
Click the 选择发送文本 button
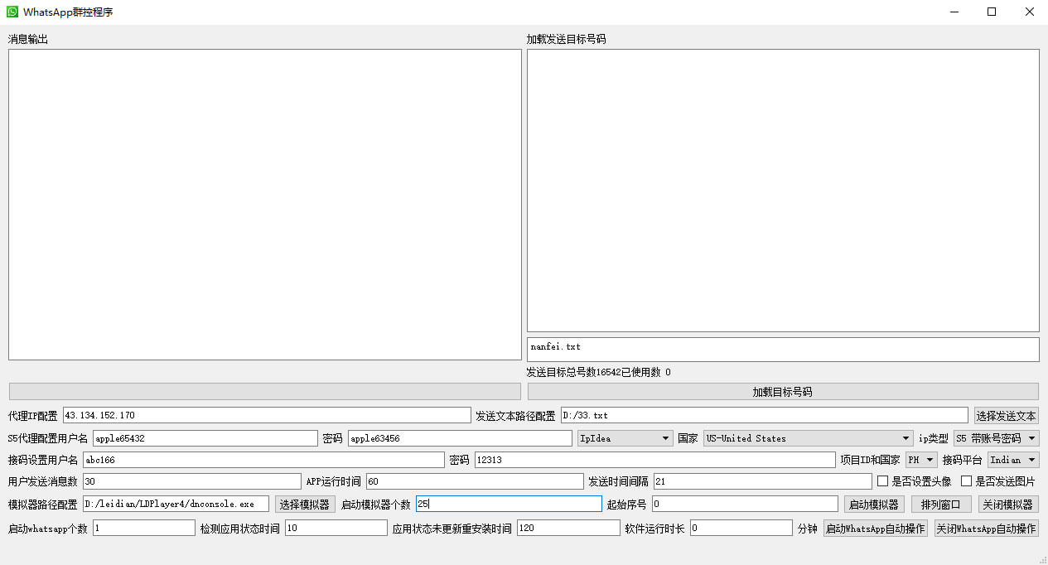click(x=1006, y=416)
